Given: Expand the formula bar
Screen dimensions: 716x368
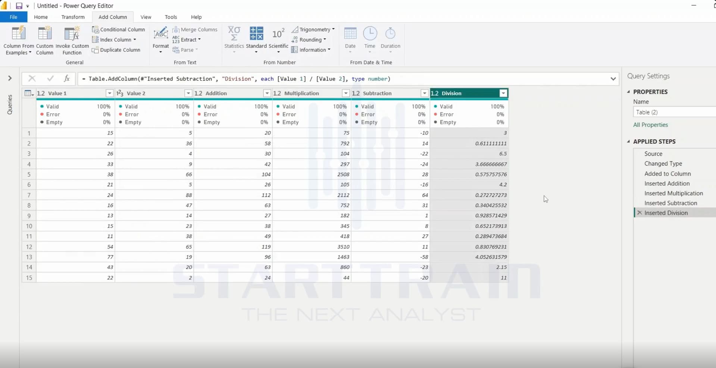Looking at the screenshot, I should (613, 79).
